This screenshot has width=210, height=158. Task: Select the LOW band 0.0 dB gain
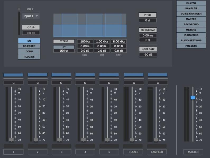point(85,51)
